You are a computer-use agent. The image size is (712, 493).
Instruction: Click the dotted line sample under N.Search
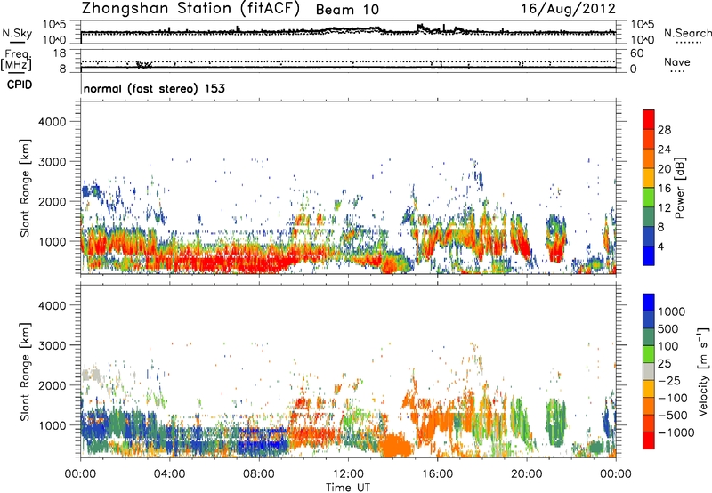coord(689,43)
